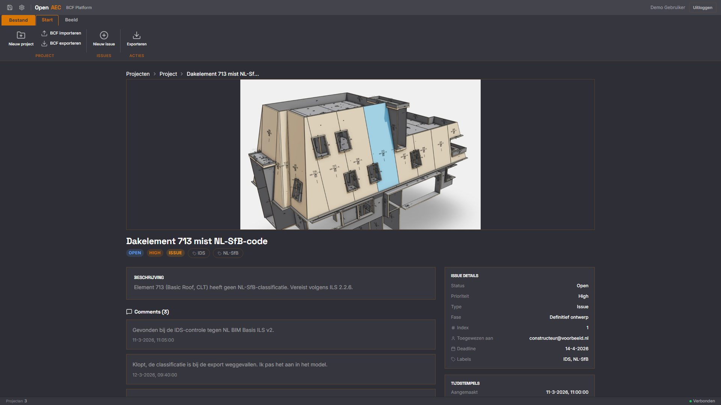Select the Start ribbon tab
The width and height of the screenshot is (721, 405).
point(47,20)
